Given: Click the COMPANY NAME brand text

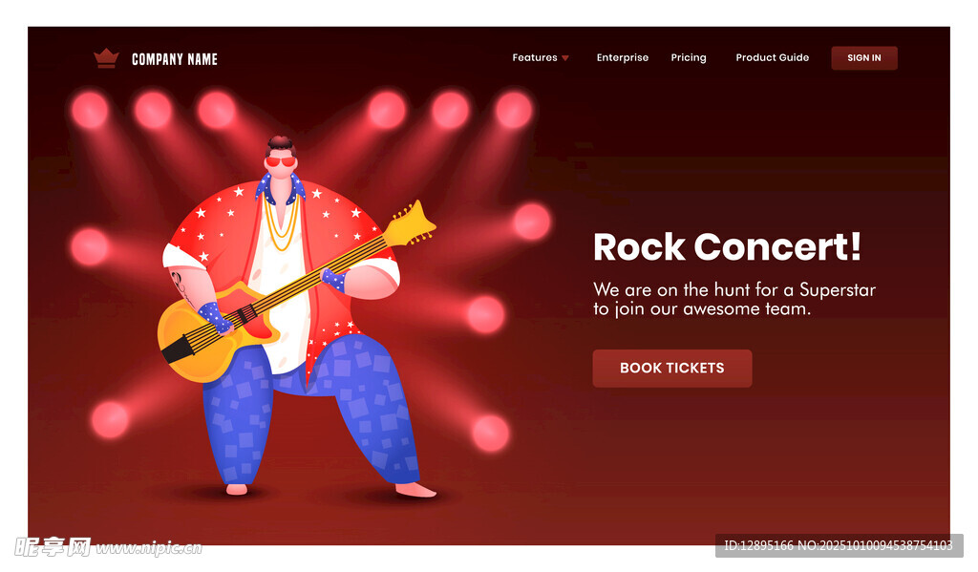Looking at the screenshot, I should pyautogui.click(x=175, y=59).
